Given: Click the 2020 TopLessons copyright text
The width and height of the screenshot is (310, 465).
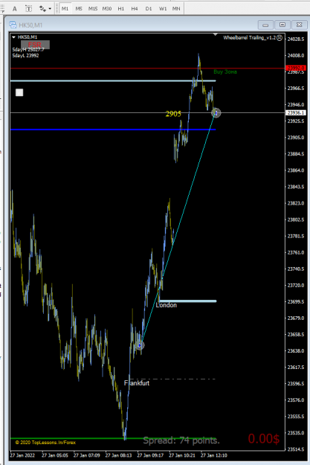Looking at the screenshot, I should coord(45,443).
